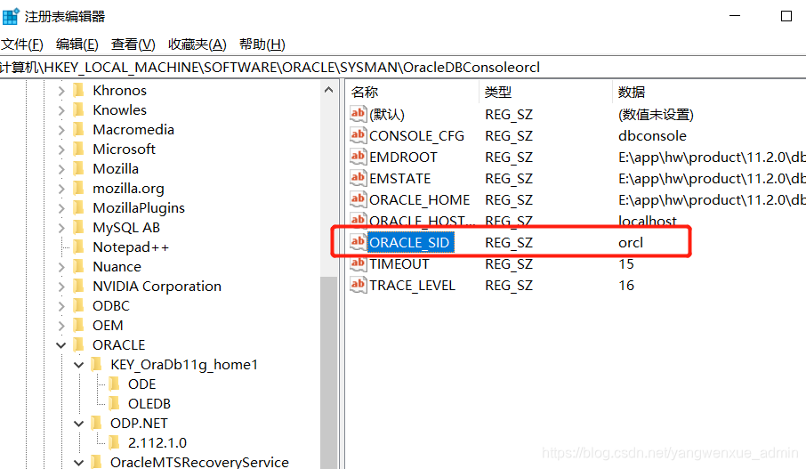Viewport: 806px width, 469px height.
Task: Expand the Nuance key
Action: point(61,267)
